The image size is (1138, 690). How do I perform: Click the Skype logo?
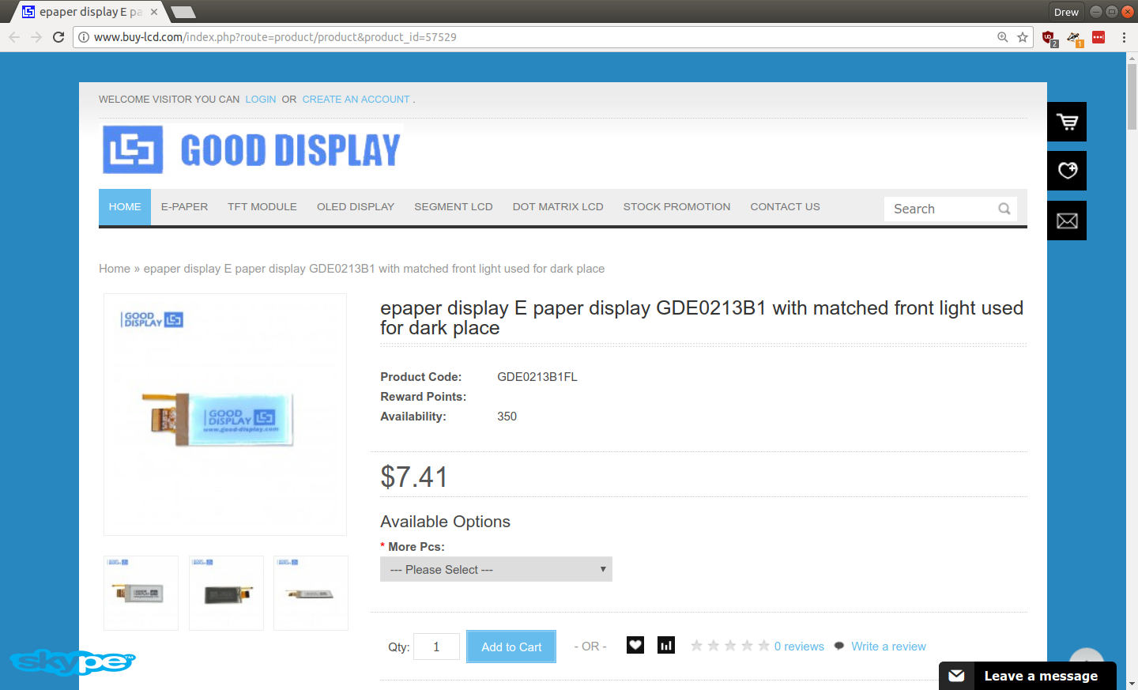[73, 662]
